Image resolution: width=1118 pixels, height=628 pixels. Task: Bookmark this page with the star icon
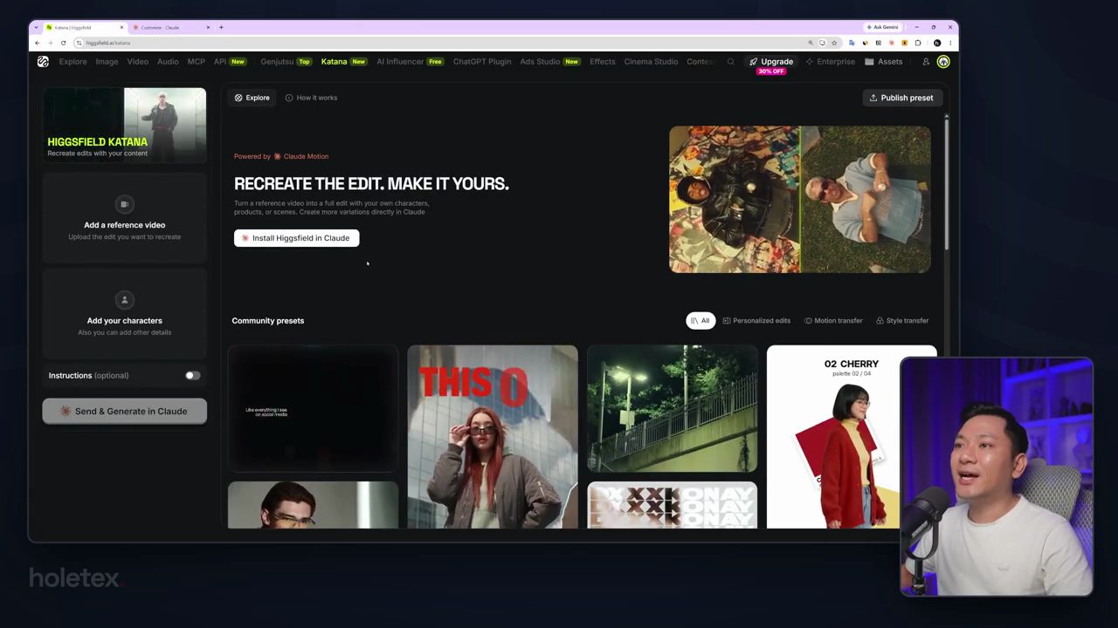click(834, 43)
